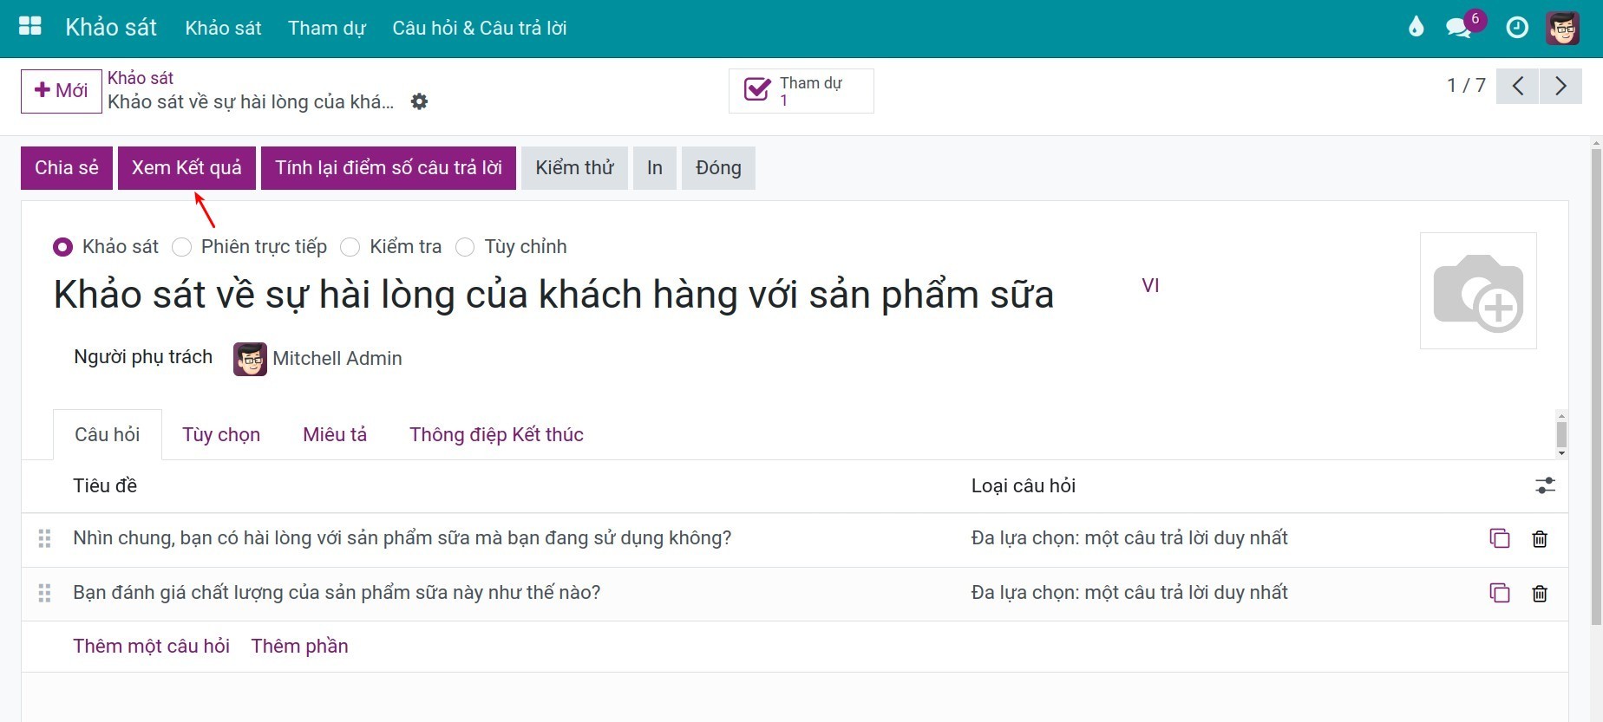Switch to the Miêu tả tab

tap(335, 434)
